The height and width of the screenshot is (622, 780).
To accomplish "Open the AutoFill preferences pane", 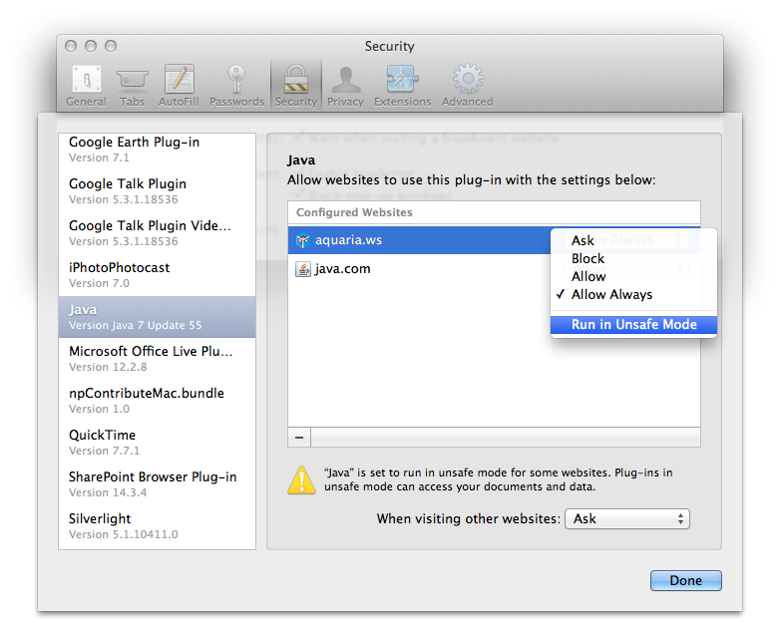I will (179, 86).
